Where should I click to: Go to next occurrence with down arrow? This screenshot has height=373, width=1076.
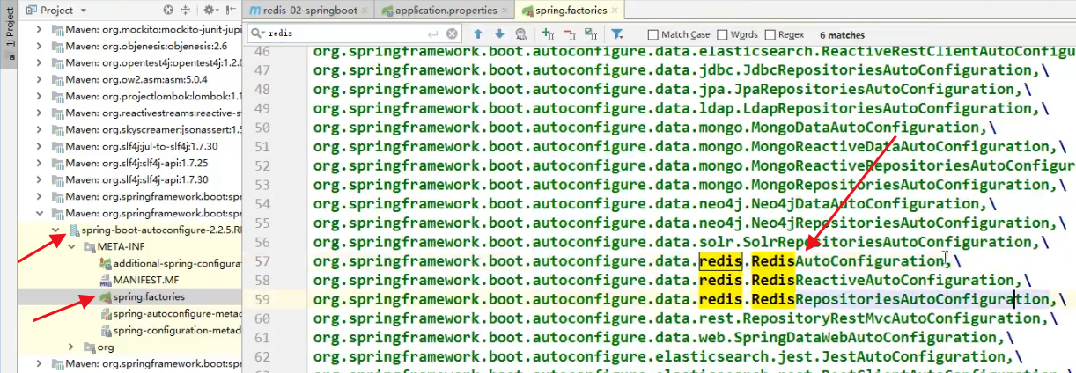(x=499, y=33)
